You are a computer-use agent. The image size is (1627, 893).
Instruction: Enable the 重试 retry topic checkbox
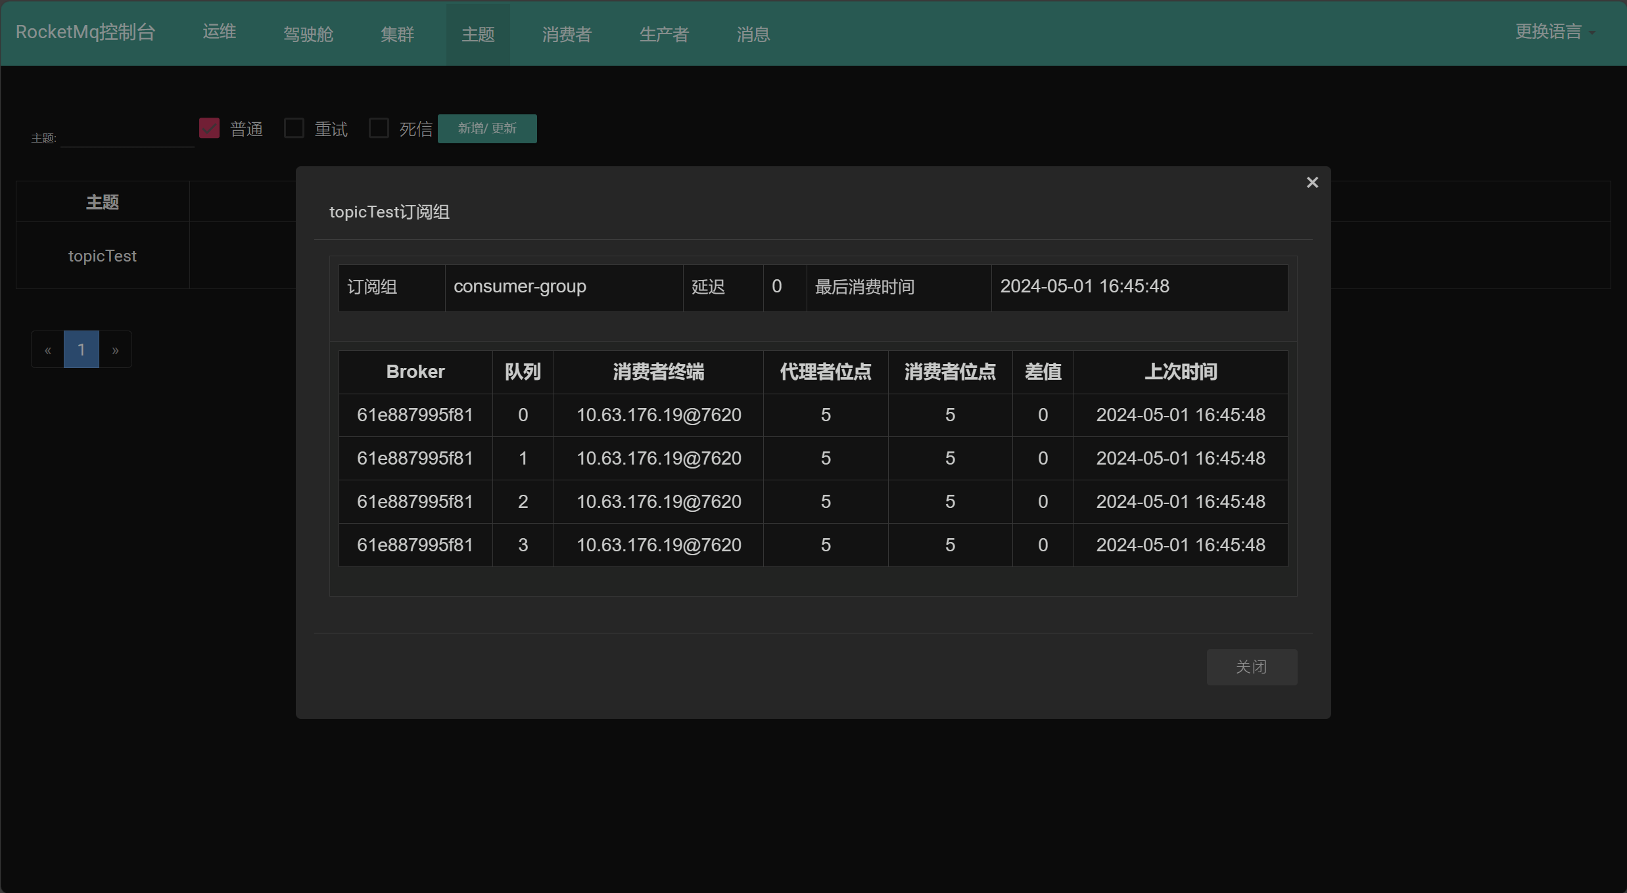coord(294,127)
